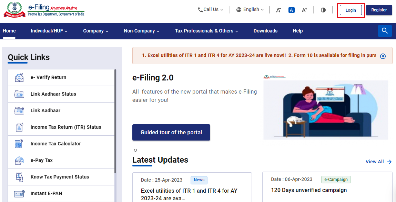Pause the scrolling news ticker
The width and height of the screenshot is (396, 202).
click(x=383, y=56)
